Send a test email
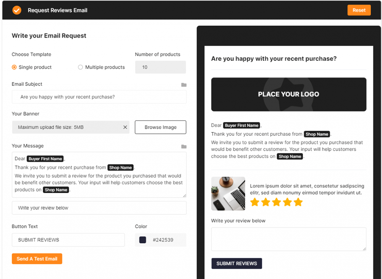The width and height of the screenshot is (382, 279). 37,259
